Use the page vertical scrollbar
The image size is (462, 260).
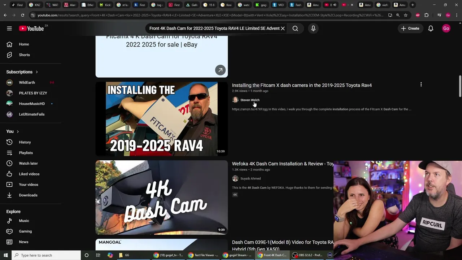pos(460,86)
